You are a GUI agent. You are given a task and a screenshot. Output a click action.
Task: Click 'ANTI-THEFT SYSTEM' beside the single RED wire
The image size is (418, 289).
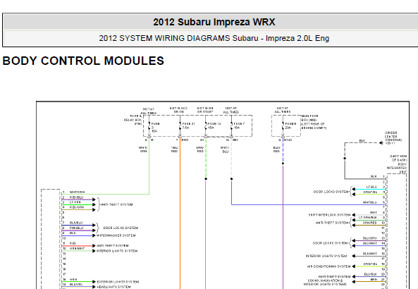pos(113,245)
